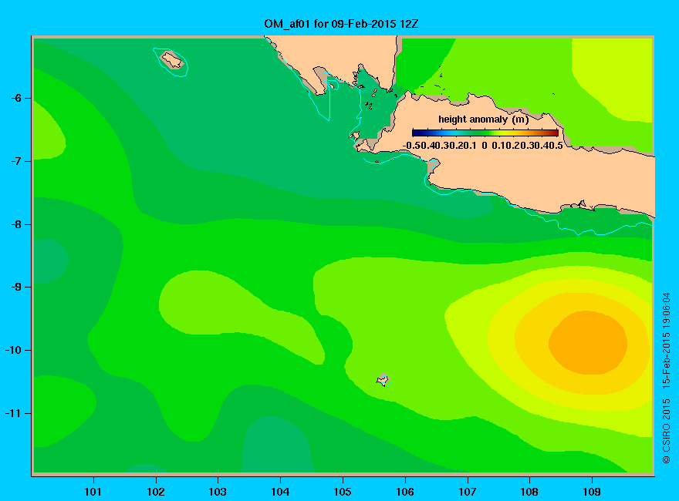The width and height of the screenshot is (679, 501).
Task: Click the plot title 'OM_af01 for 09-Feb-2015 12Z'
Action: [x=341, y=24]
